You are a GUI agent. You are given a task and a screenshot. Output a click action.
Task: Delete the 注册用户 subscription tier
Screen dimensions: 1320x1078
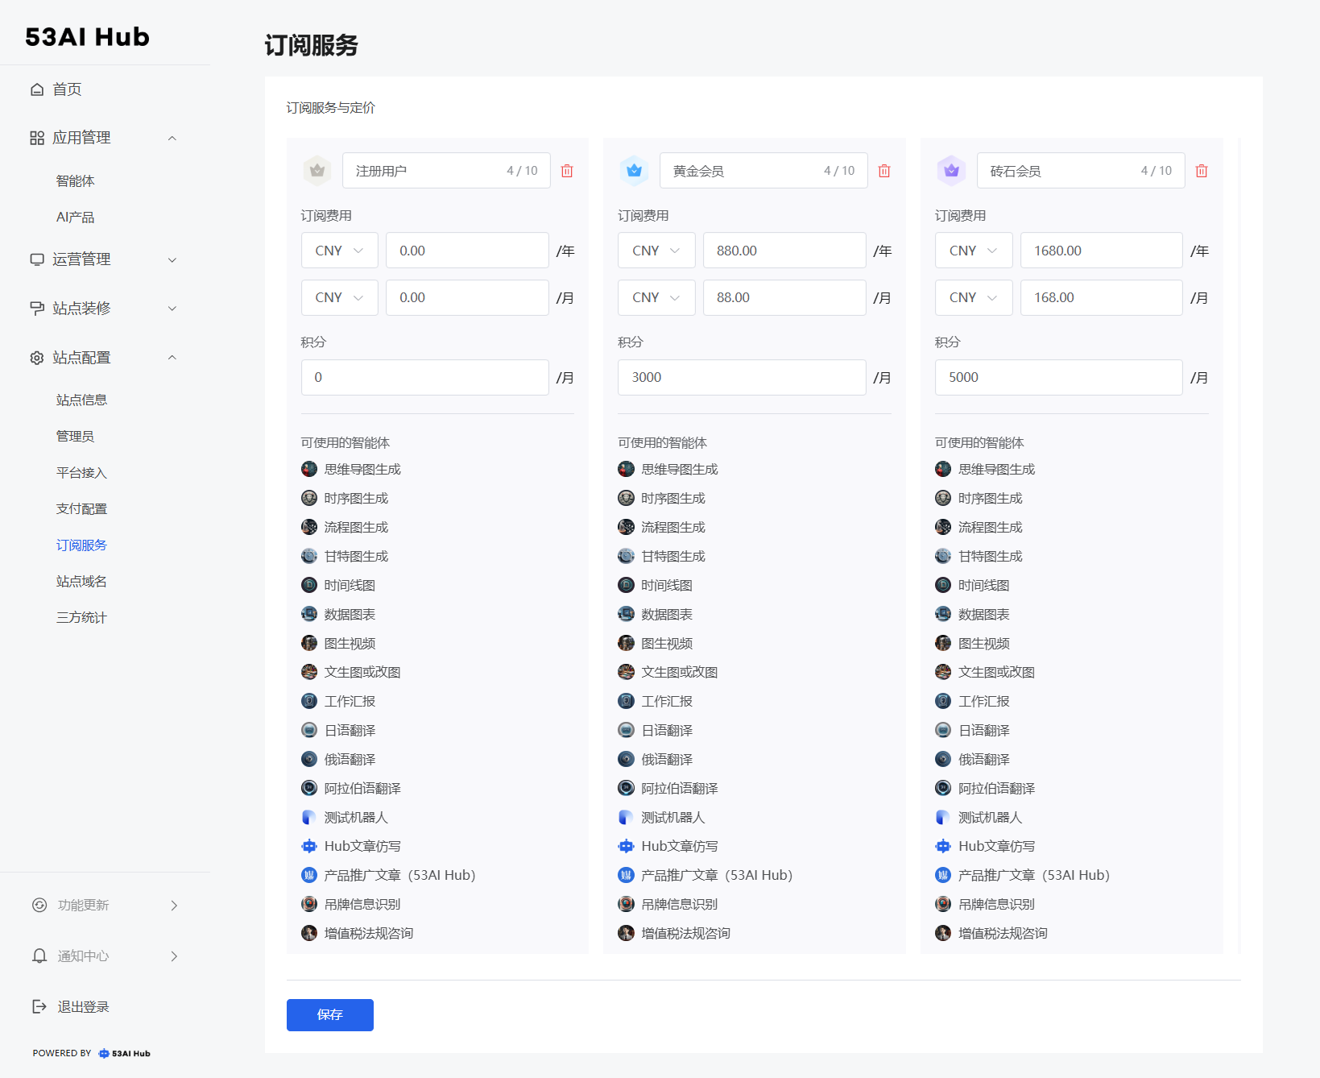[x=567, y=171]
